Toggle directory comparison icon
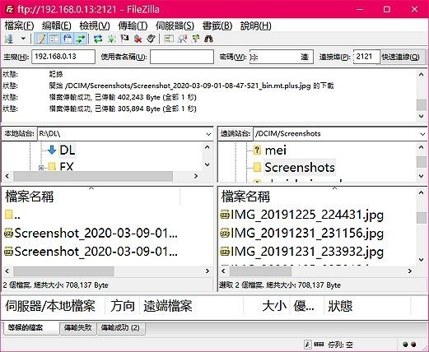The width and height of the screenshot is (429, 352). pyautogui.click(x=182, y=39)
